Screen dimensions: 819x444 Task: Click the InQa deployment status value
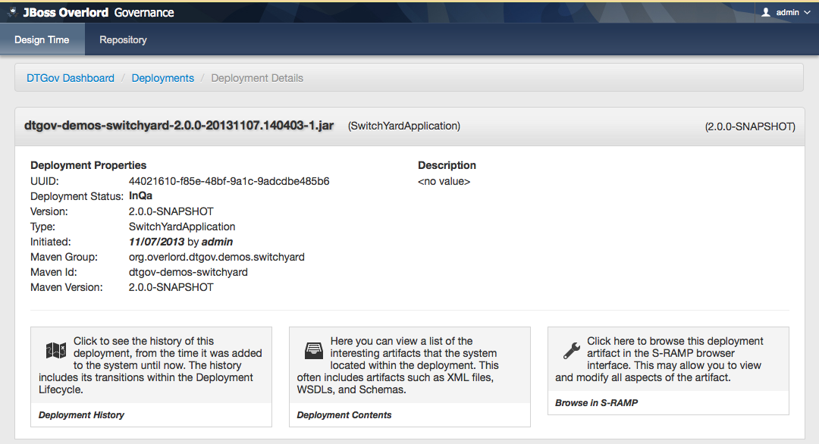140,195
